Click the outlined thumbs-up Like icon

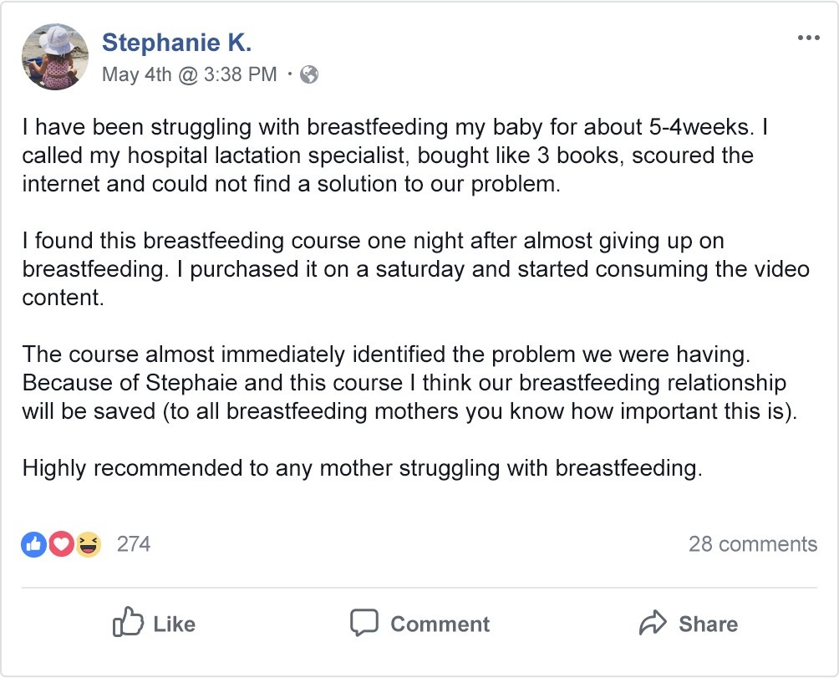click(127, 623)
